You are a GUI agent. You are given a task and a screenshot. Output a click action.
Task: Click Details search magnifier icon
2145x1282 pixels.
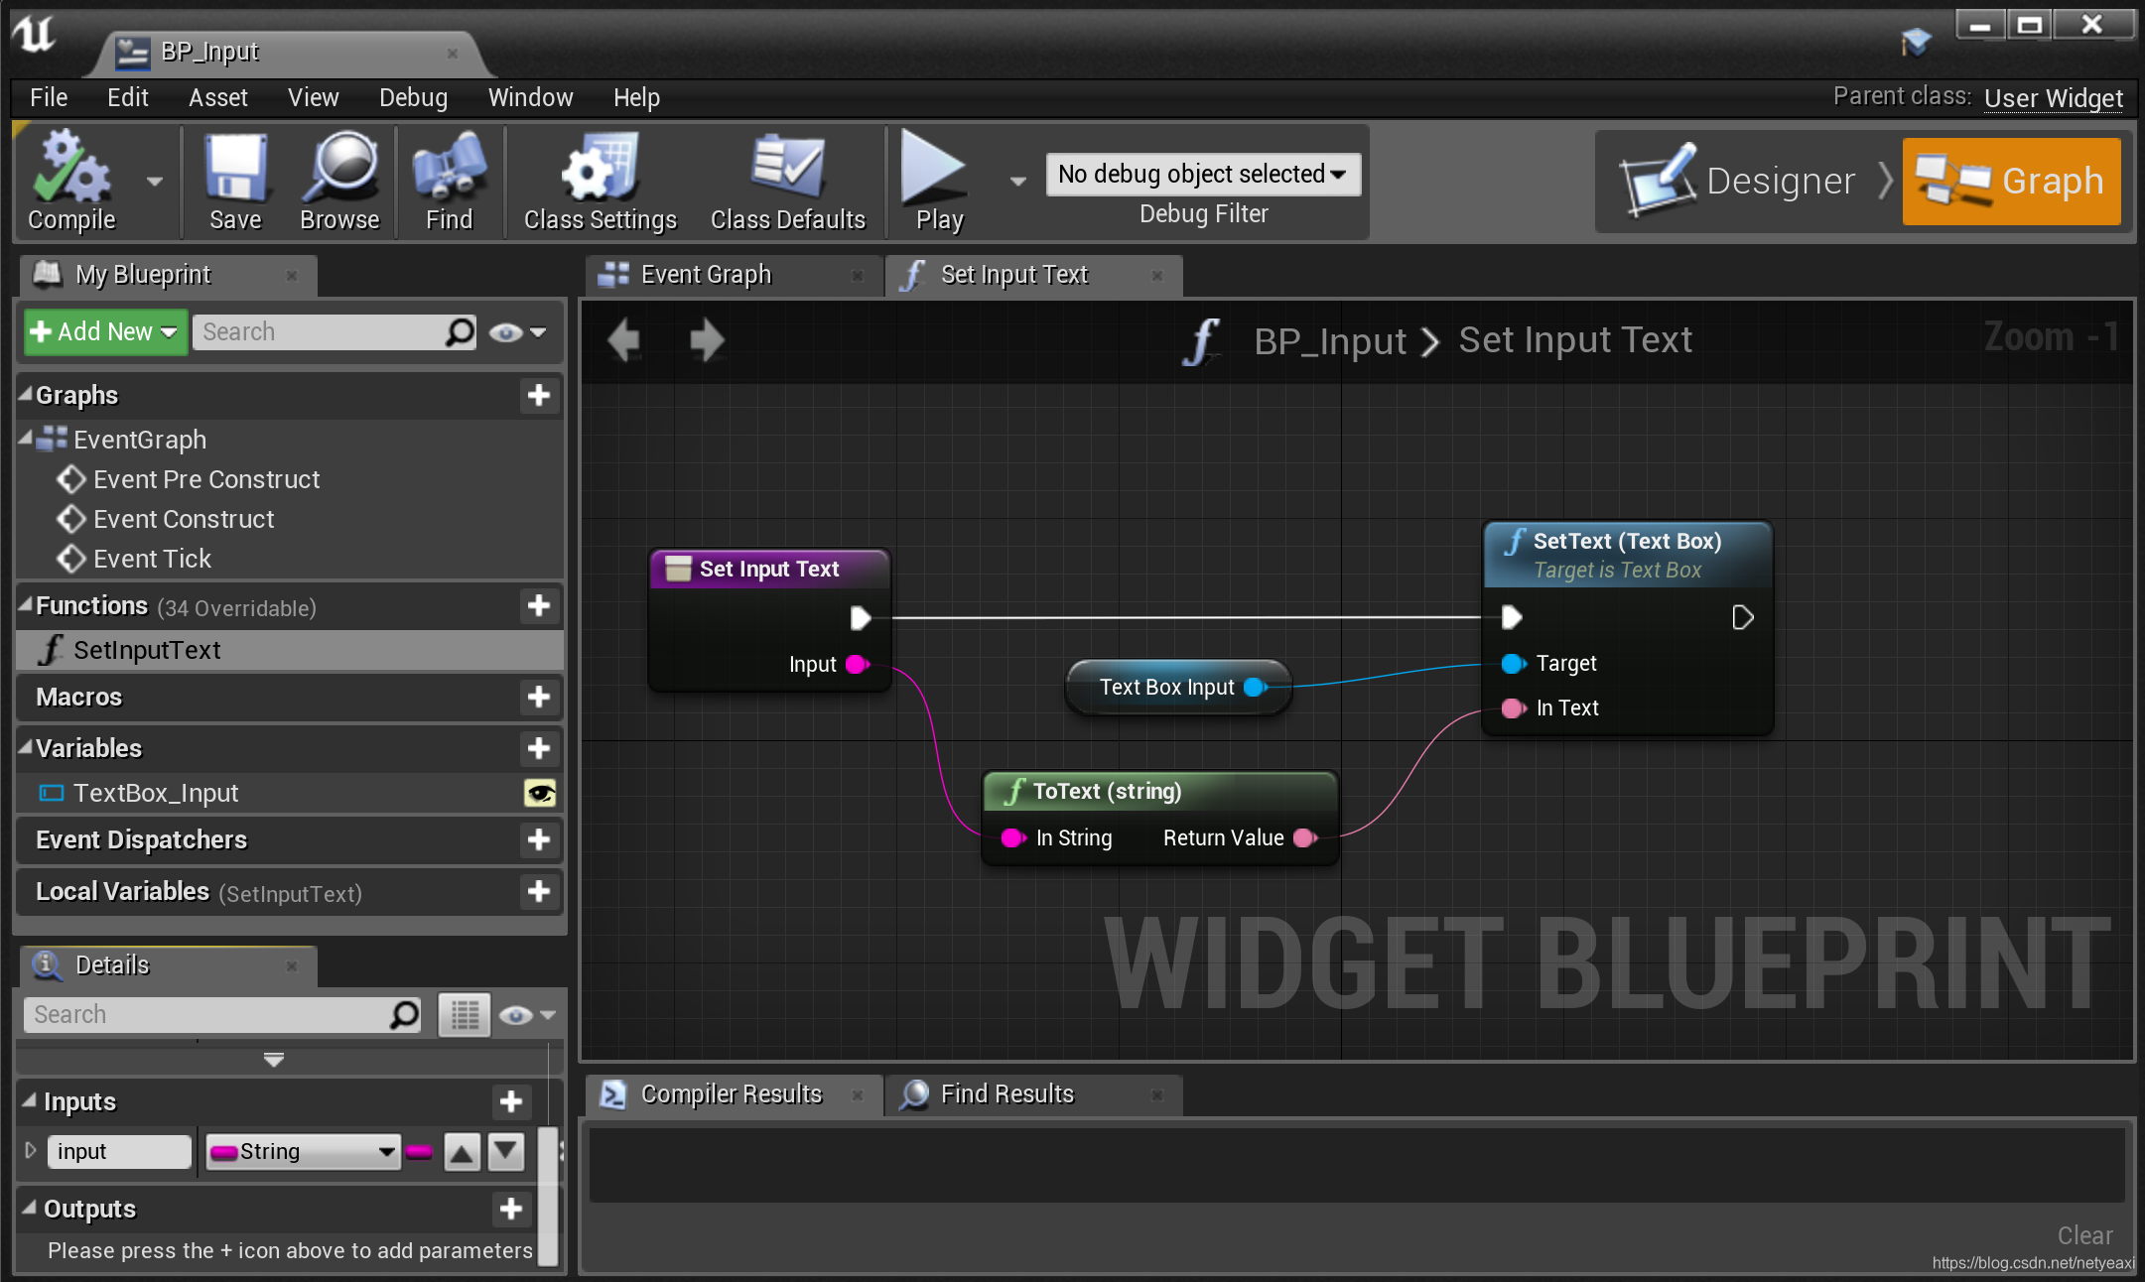point(404,1014)
